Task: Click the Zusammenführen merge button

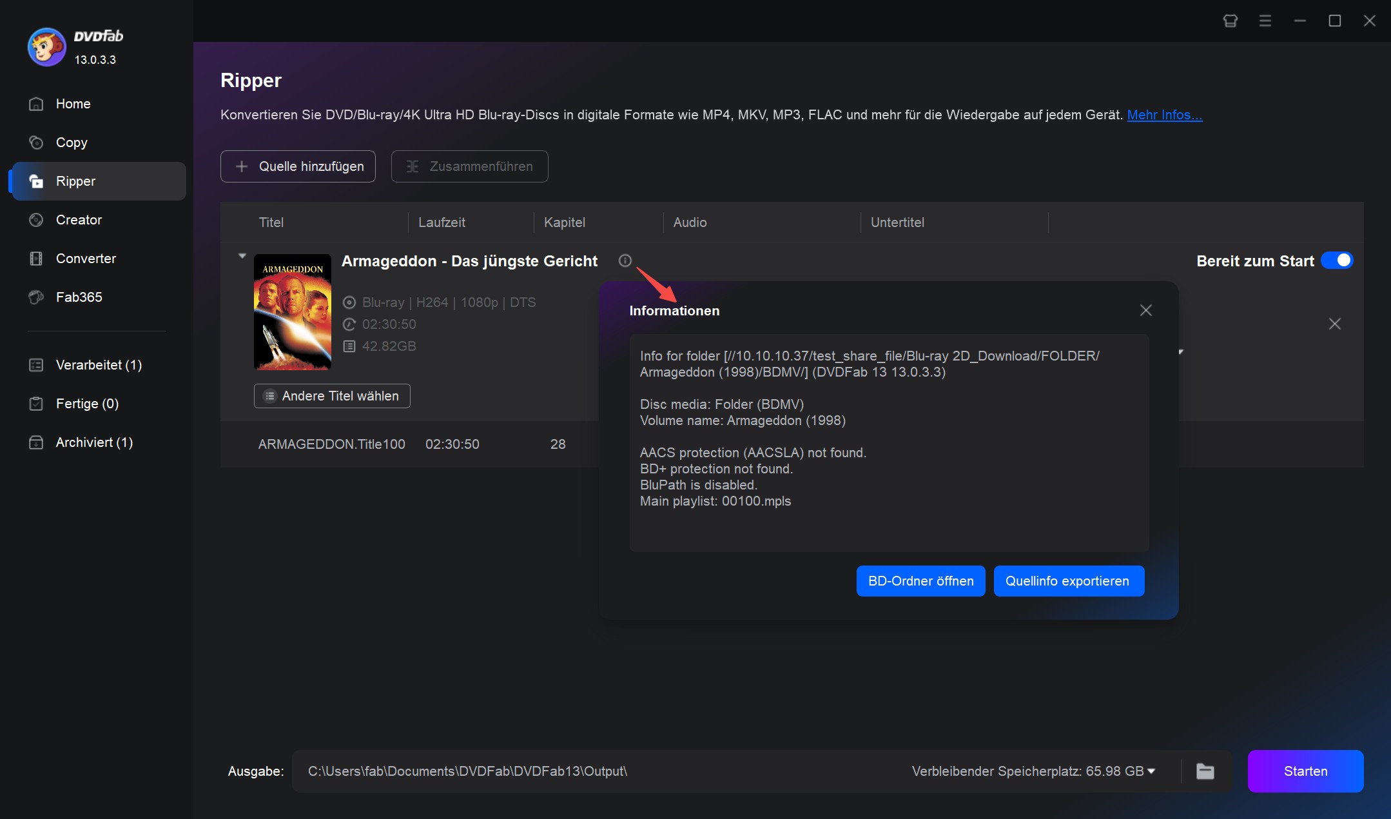Action: click(x=469, y=166)
